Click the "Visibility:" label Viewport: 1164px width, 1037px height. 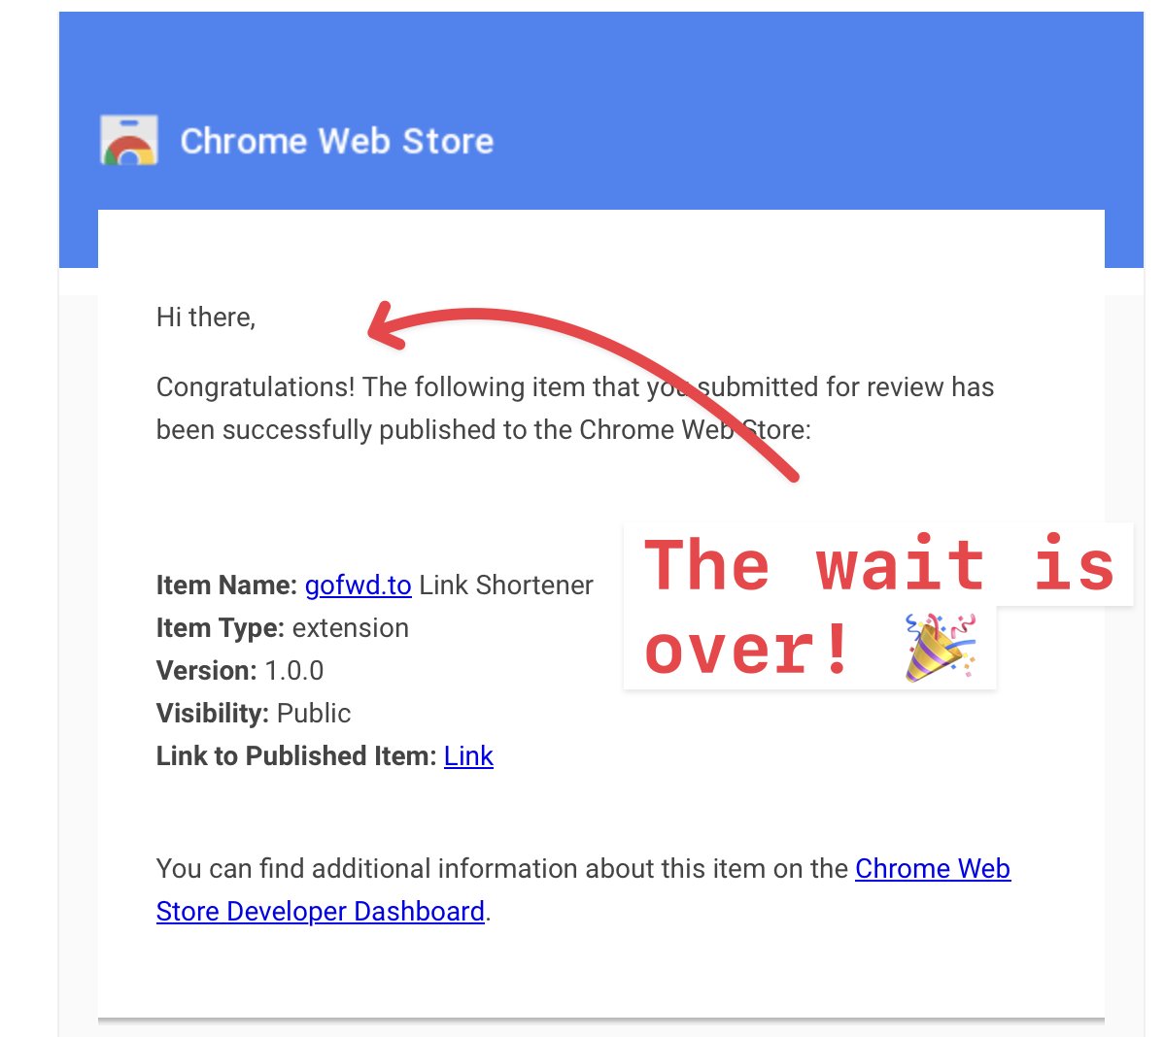(212, 714)
